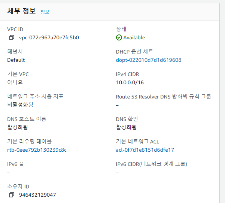Click Route 53 Resolver DNS 방화벽 규칙 그룹 label
This screenshot has width=225, height=203.
pos(164,97)
